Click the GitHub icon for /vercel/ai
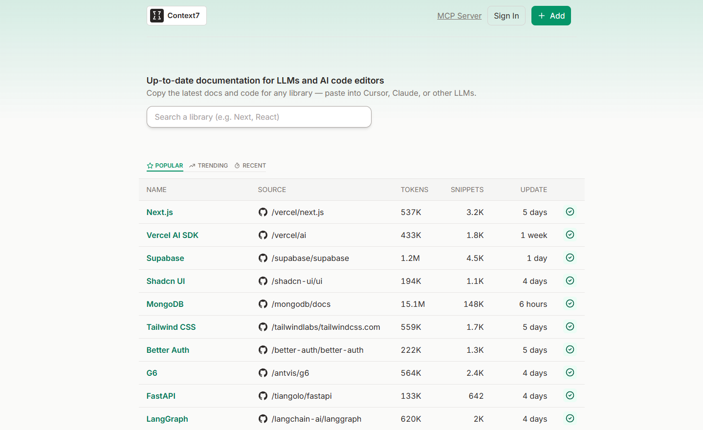The image size is (703, 430). coord(263,235)
